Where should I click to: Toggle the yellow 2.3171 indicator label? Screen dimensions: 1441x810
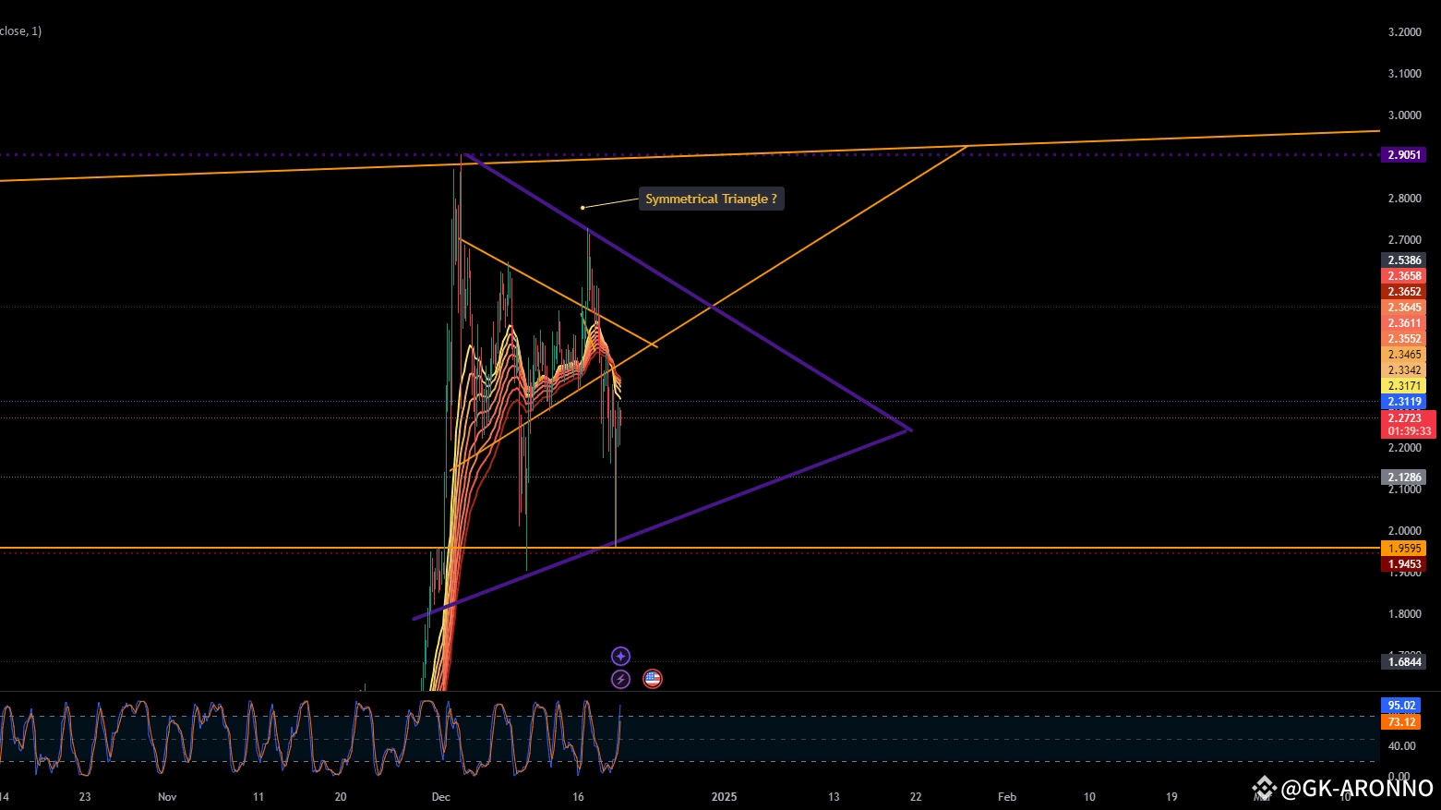point(1403,385)
